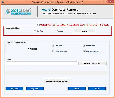Select the Folder radio button
Screen dimensions: 115x98
tap(58, 31)
